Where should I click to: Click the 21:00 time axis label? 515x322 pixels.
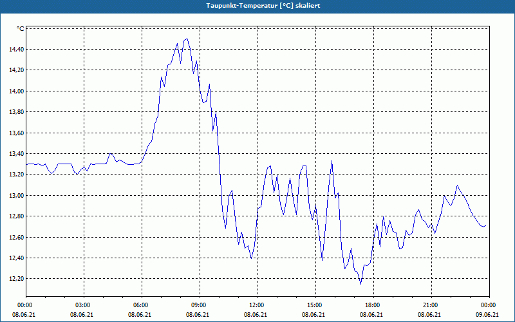pos(431,305)
